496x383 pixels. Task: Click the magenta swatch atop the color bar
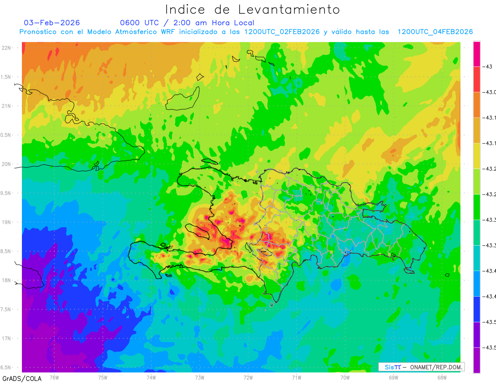(477, 54)
